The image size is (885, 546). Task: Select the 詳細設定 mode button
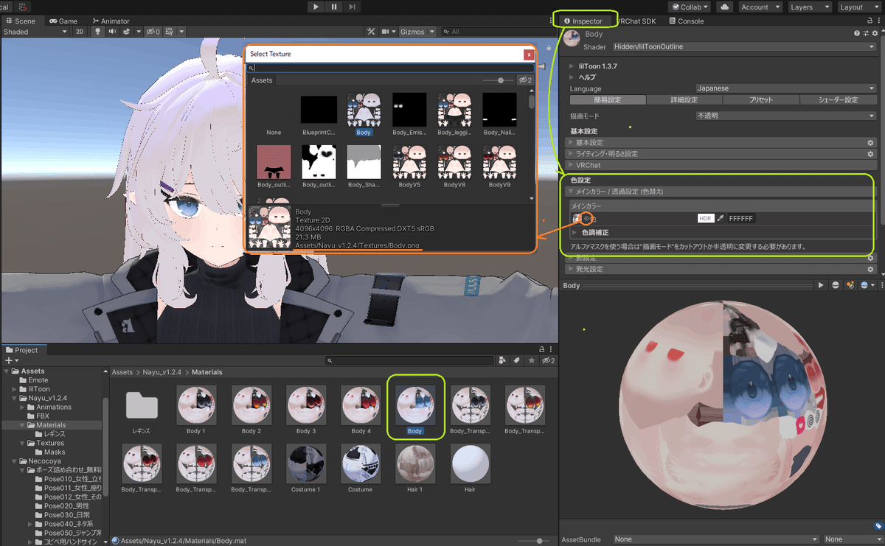(684, 99)
